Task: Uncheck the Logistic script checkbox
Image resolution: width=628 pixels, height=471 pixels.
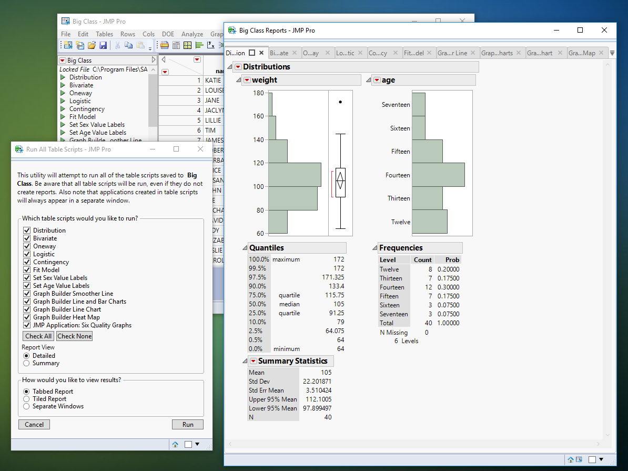Action: coord(26,254)
